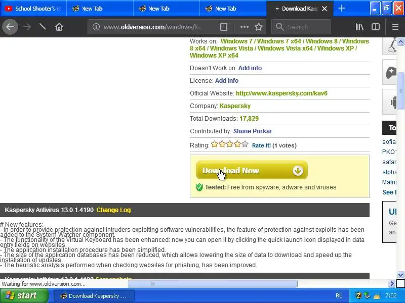The height and width of the screenshot is (303, 405).
Task: Click the Matrix link in sidebar
Action: pyautogui.click(x=389, y=182)
